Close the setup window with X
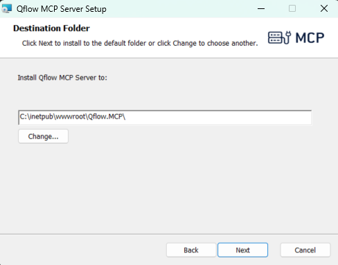The width and height of the screenshot is (338, 265). [x=324, y=8]
